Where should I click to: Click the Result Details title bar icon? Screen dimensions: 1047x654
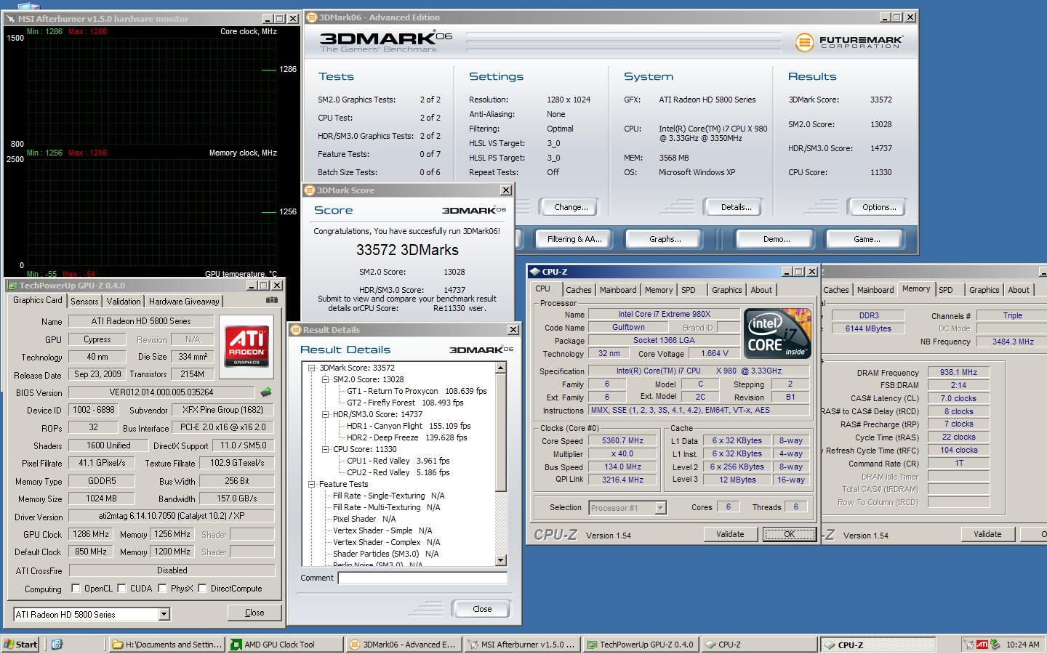[x=296, y=330]
